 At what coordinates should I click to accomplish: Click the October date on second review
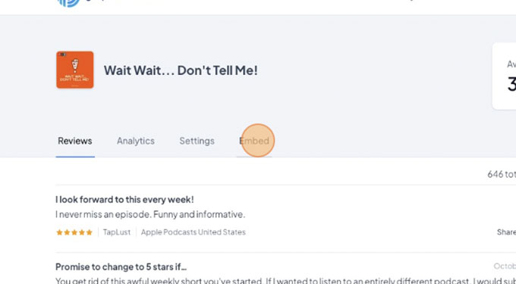505,266
